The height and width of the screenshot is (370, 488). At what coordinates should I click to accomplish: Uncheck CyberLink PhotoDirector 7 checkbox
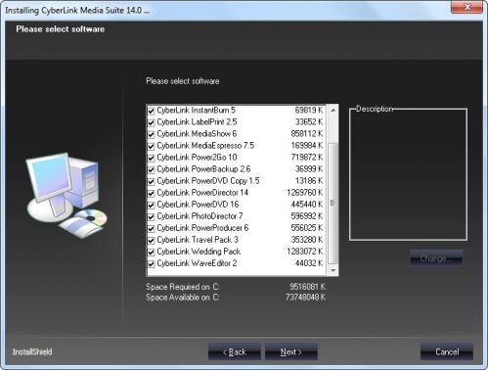click(151, 216)
